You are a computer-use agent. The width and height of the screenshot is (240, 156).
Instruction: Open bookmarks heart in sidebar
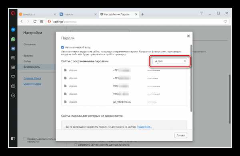pos(13,77)
